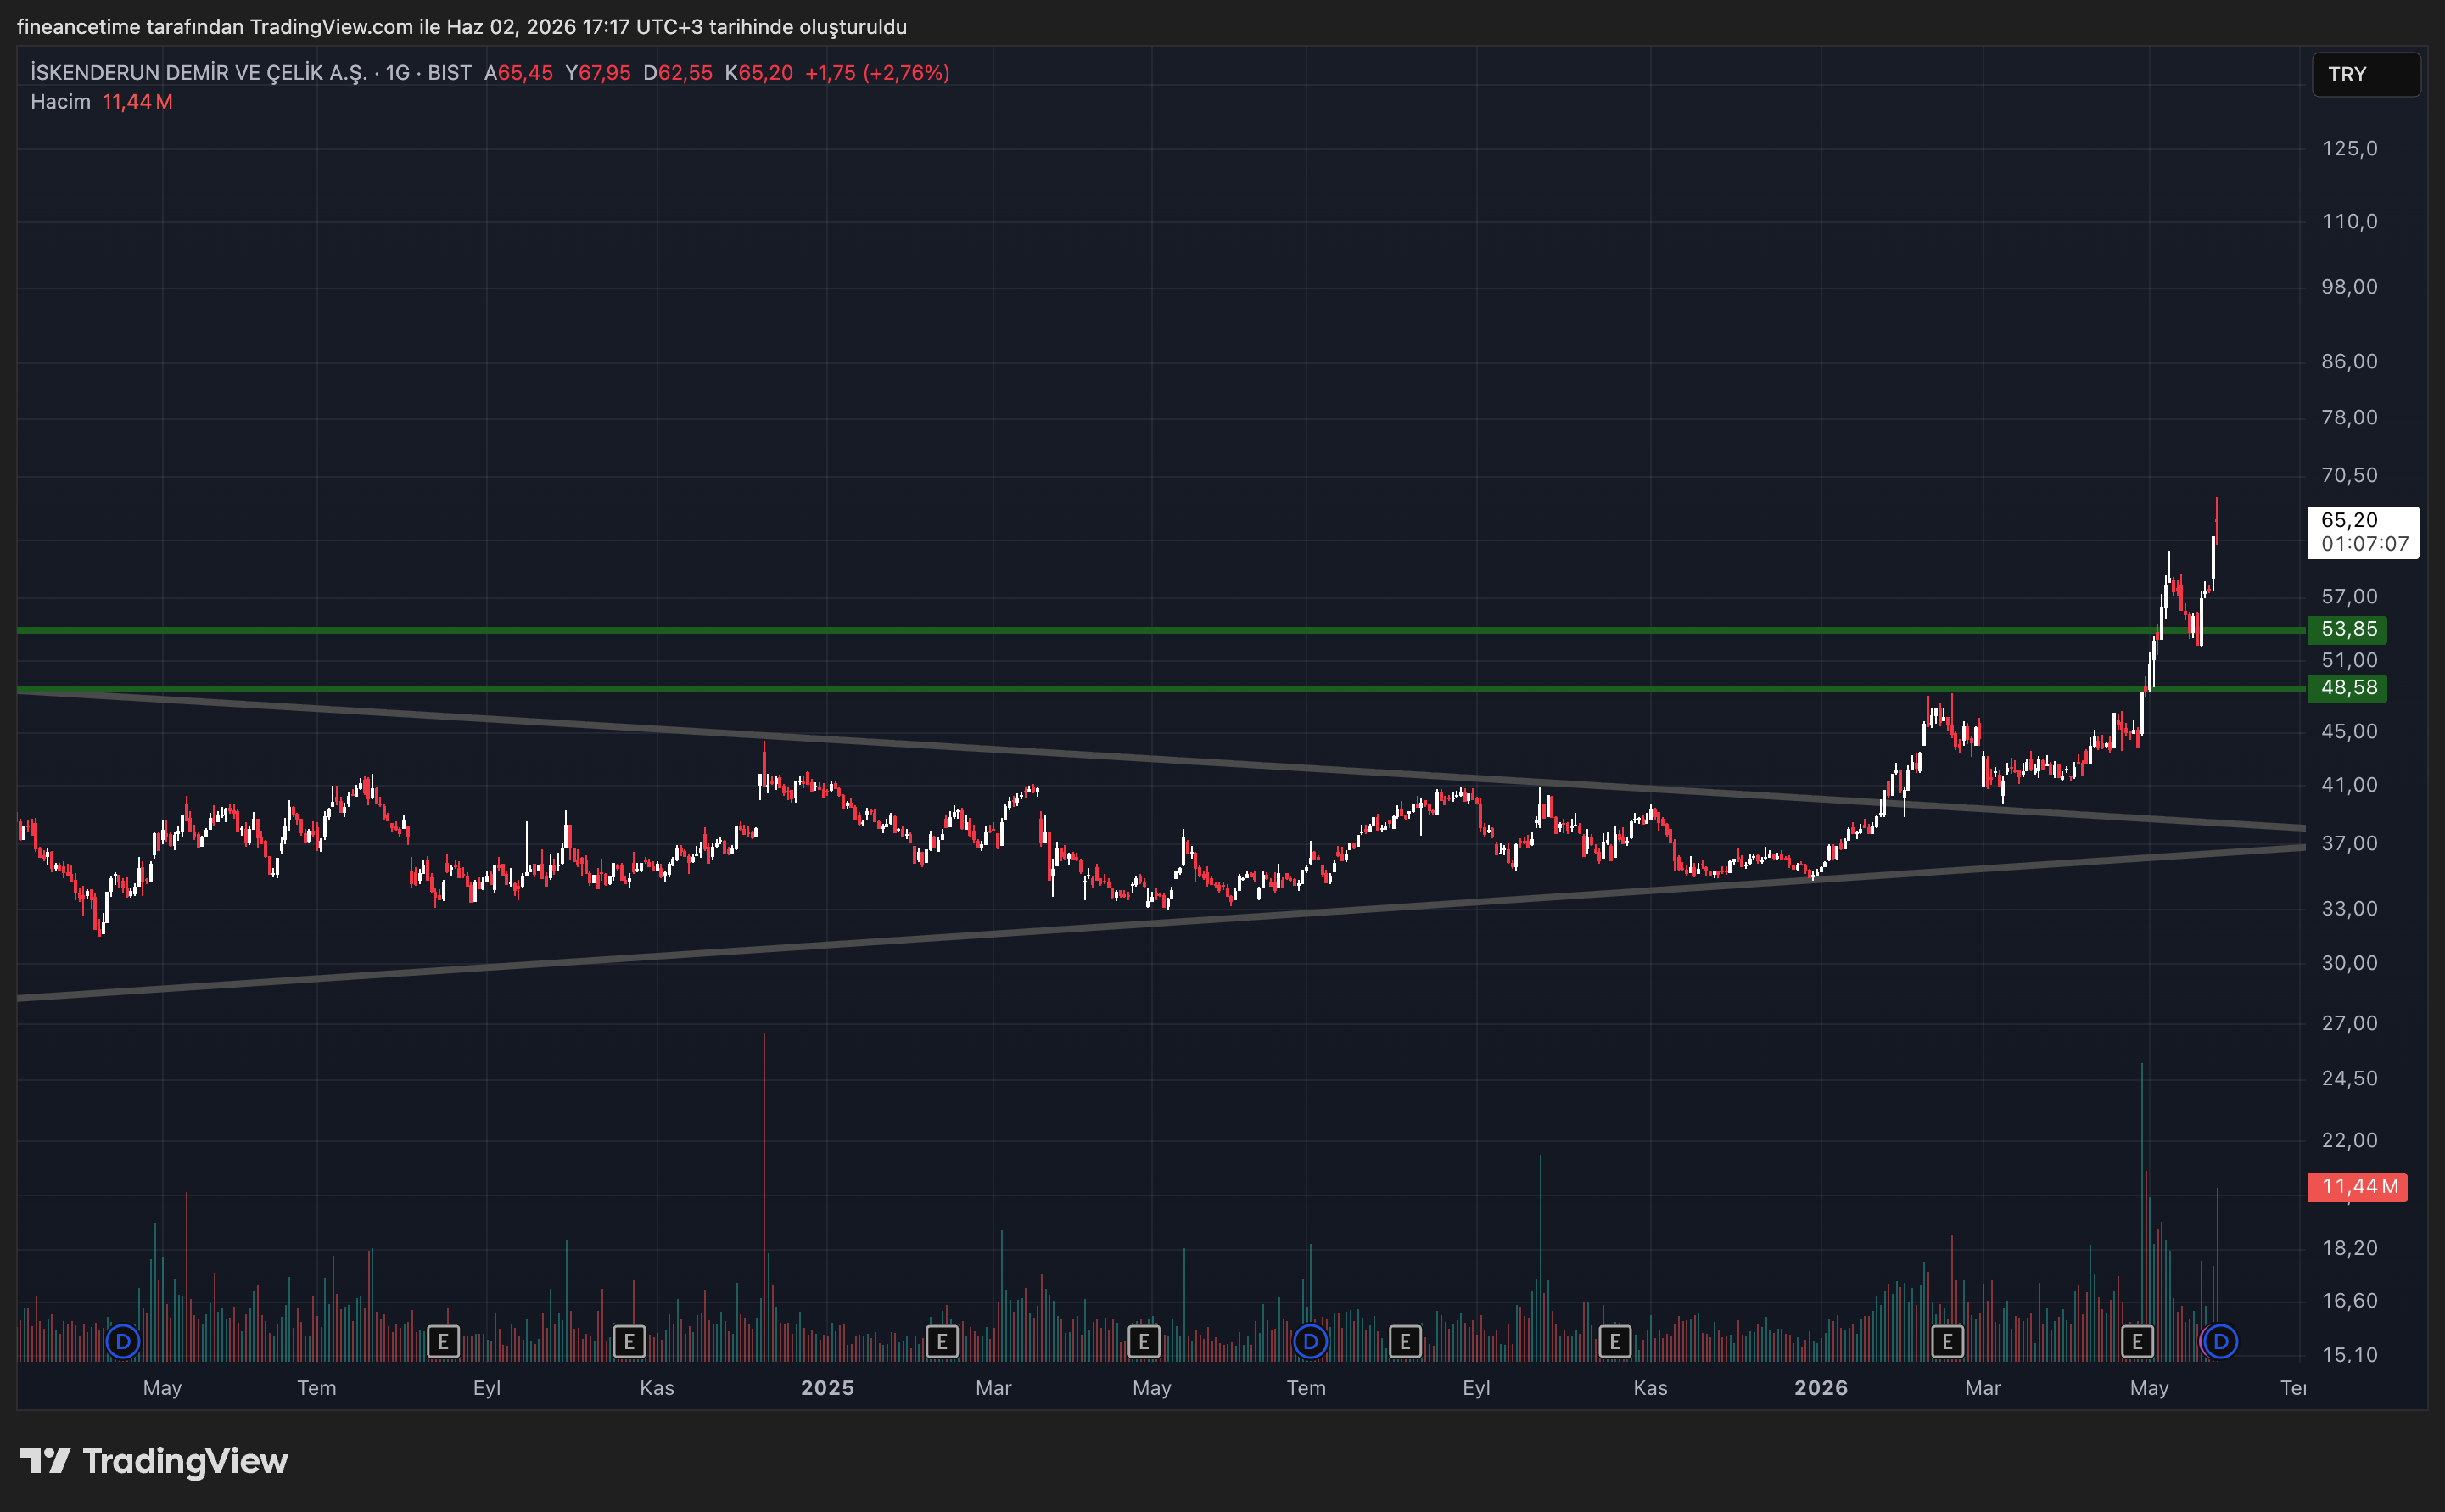Open earnings E marker just before Mar 2026

tap(1946, 1341)
